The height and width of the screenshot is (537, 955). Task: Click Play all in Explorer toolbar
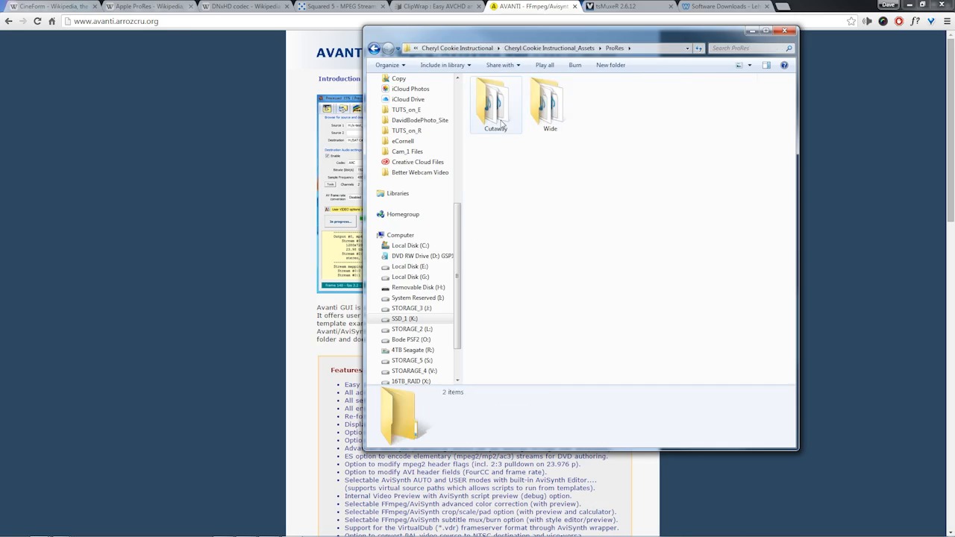(x=545, y=65)
